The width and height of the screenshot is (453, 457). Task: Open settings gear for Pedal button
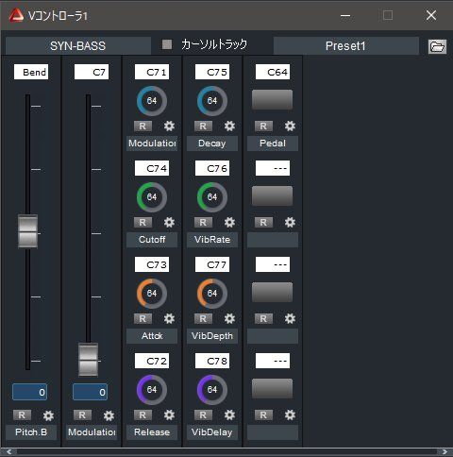click(290, 126)
